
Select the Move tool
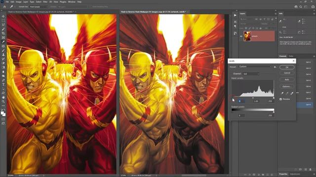click(3, 16)
